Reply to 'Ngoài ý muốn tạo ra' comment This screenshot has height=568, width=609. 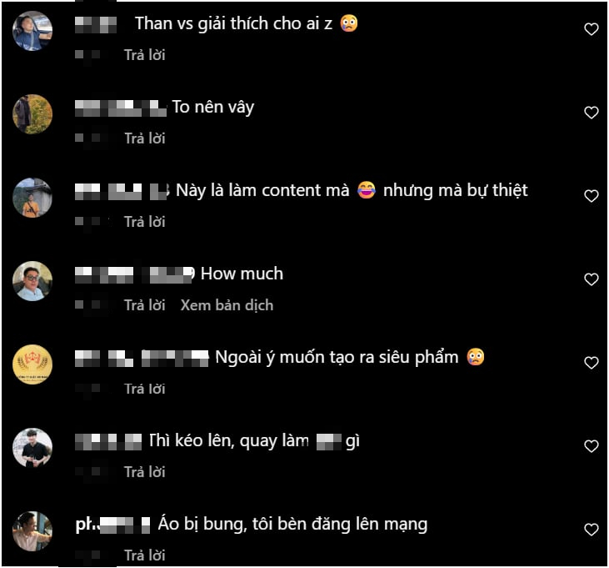[144, 389]
